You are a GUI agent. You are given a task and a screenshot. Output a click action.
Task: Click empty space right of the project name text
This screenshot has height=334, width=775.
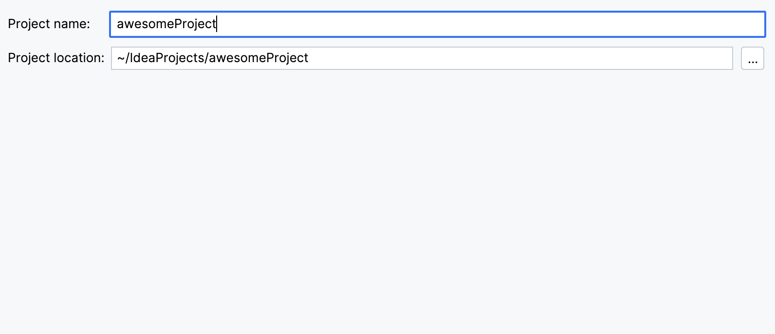[x=487, y=24]
